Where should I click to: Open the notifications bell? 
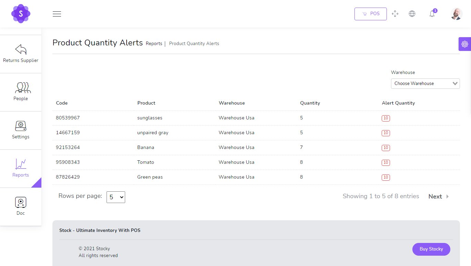[432, 14]
